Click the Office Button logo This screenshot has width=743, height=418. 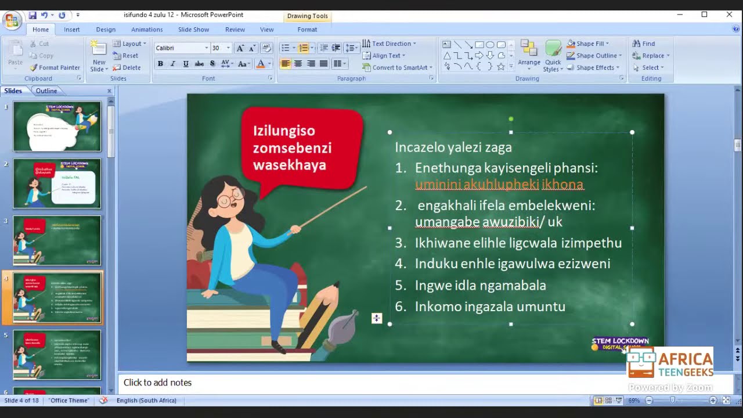12,21
